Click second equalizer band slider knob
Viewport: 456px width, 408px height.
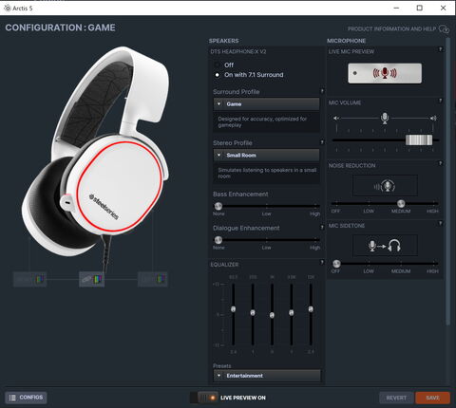[x=253, y=312]
